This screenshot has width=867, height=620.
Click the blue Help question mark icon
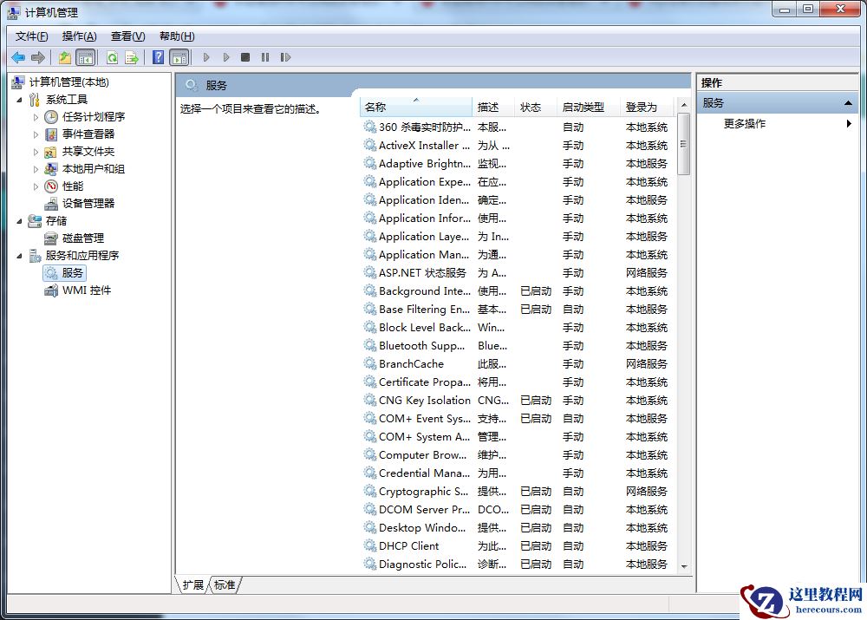(158, 57)
